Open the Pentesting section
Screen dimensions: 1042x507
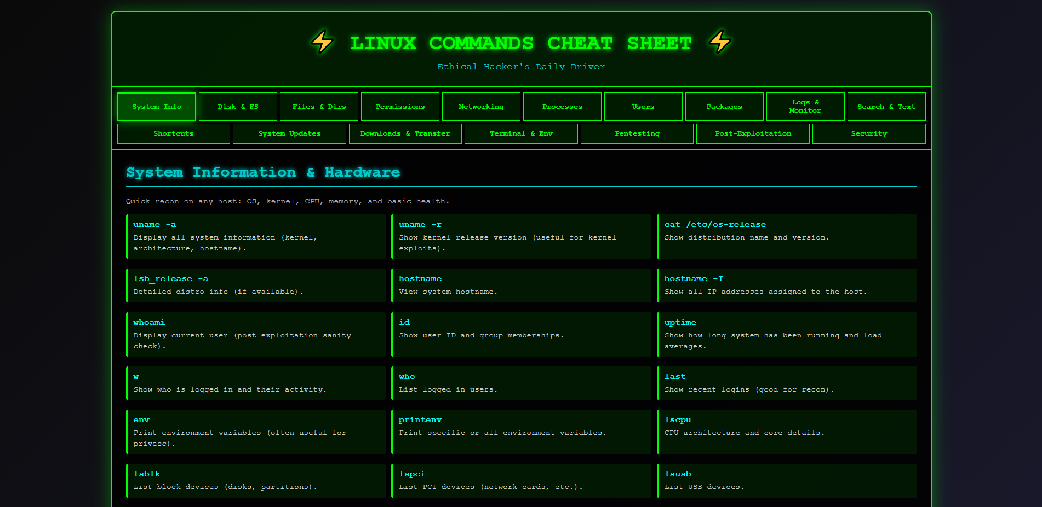tap(637, 133)
